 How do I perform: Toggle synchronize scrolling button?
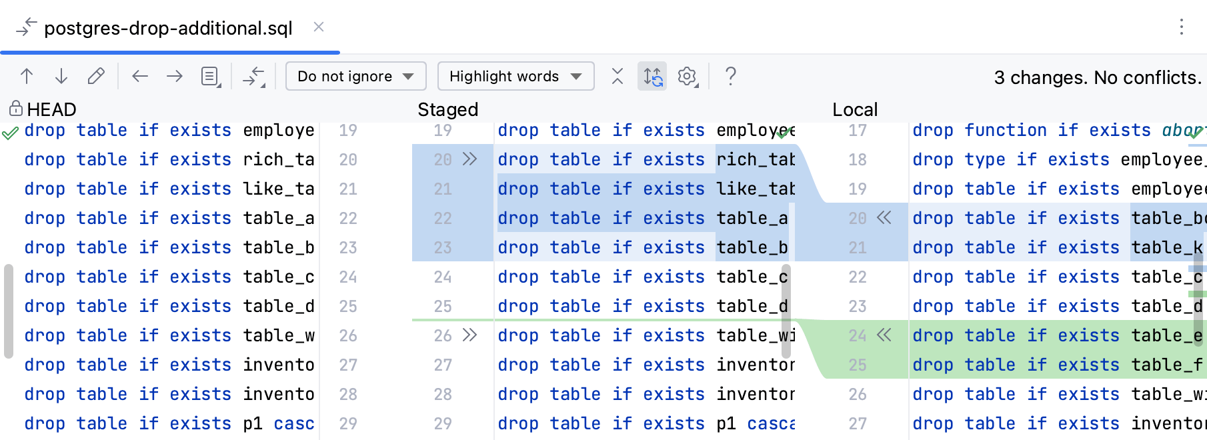pyautogui.click(x=652, y=77)
